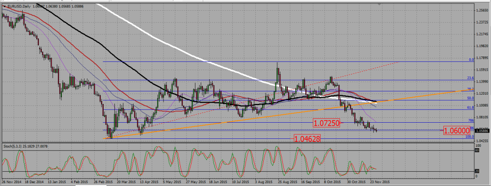
Task: Click the 23.6 Fibonacci level label
Action: pyautogui.click(x=470, y=79)
